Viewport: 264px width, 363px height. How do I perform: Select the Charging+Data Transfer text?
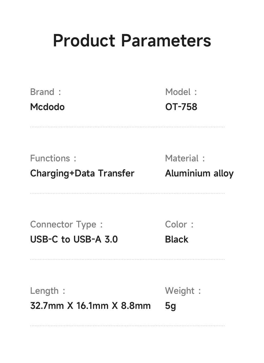click(82, 173)
